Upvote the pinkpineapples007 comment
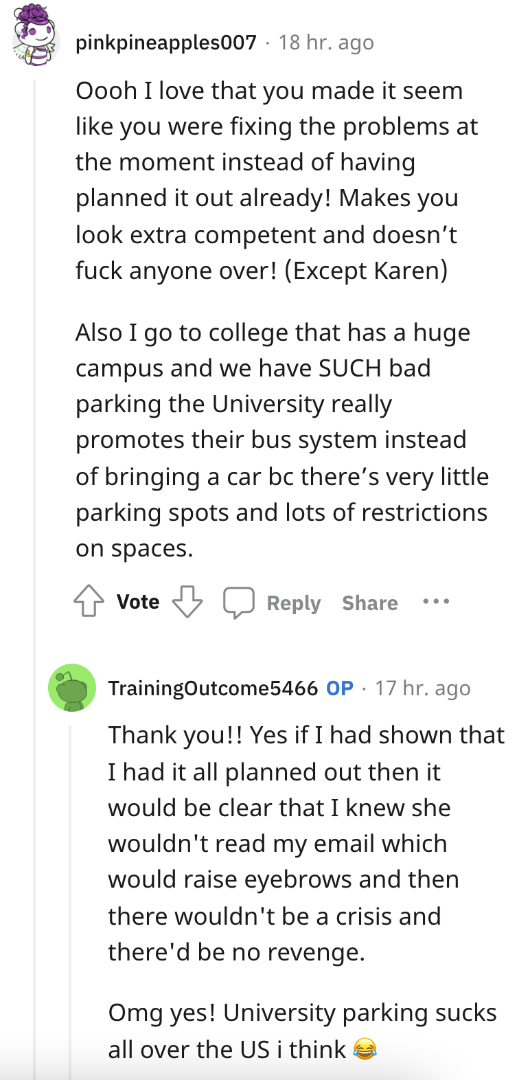 pyautogui.click(x=89, y=602)
